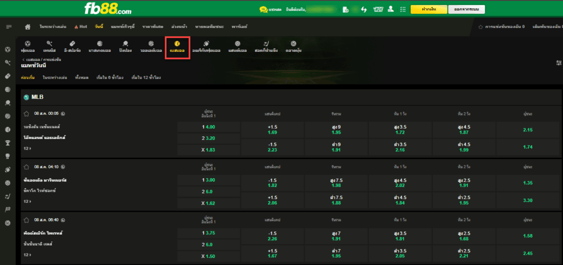
Task: Favorite the 04:10 match with star
Action: (x=26, y=167)
